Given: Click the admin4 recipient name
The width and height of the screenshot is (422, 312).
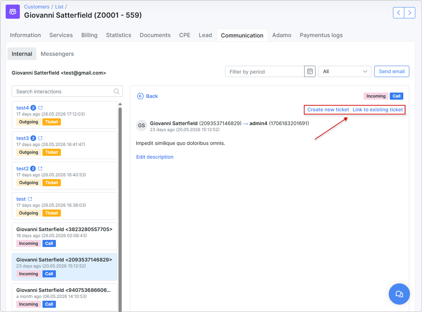Looking at the screenshot, I should click(258, 123).
